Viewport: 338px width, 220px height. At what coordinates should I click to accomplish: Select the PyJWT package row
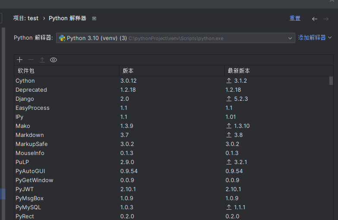(172, 189)
